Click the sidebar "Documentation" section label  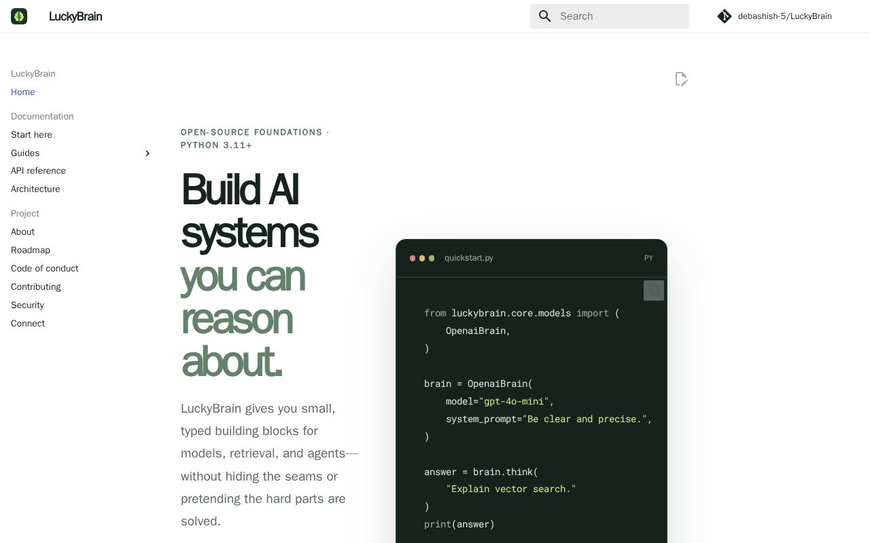pos(42,117)
